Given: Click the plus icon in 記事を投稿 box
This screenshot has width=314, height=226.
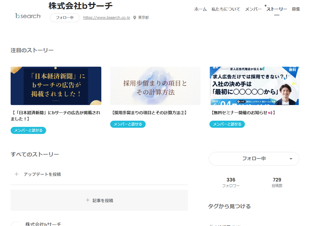Looking at the screenshot, I should (87, 200).
